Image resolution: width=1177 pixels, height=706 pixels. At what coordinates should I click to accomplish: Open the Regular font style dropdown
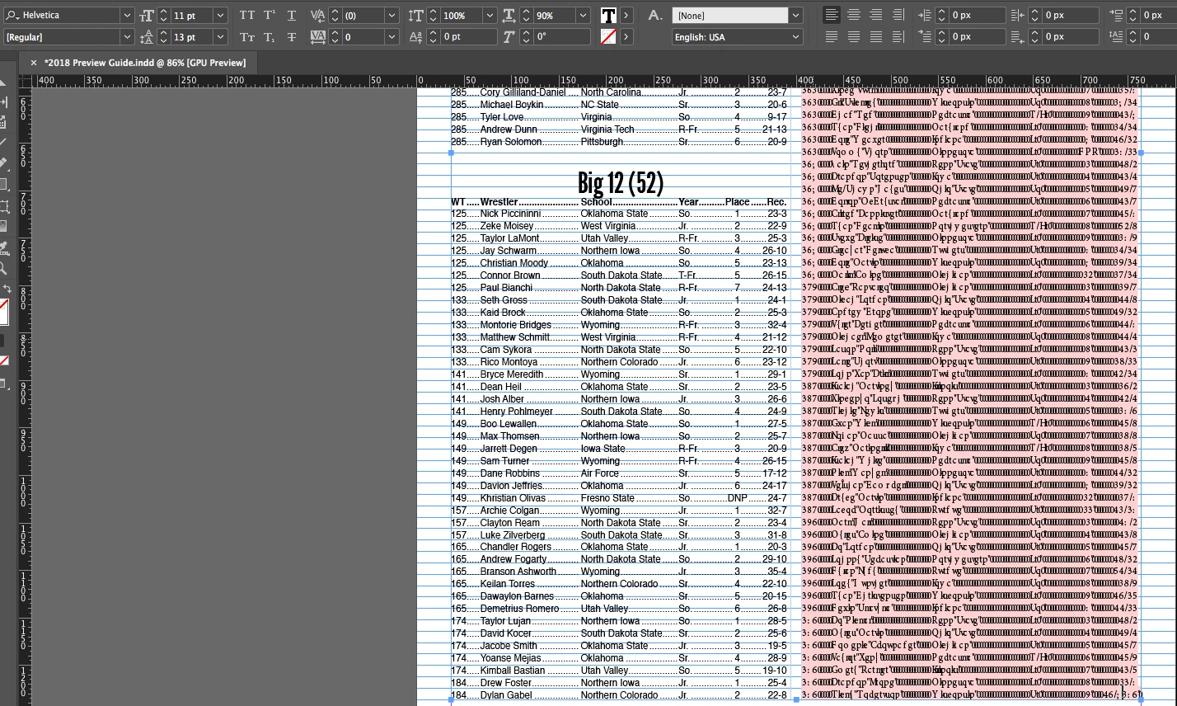tap(126, 37)
